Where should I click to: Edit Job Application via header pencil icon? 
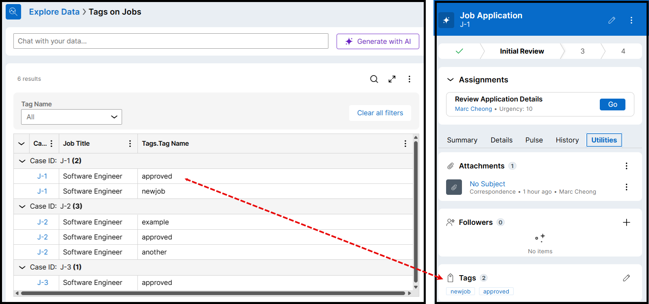(x=612, y=20)
